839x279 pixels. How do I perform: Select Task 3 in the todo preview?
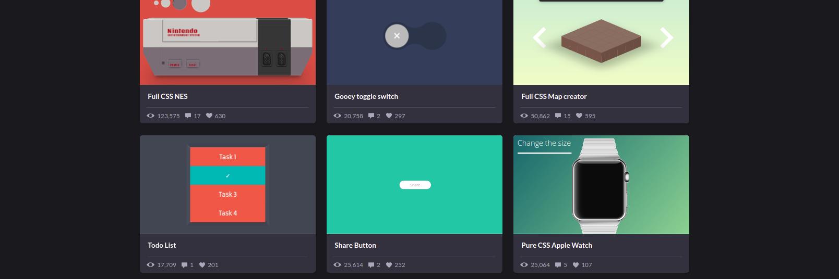tap(227, 194)
